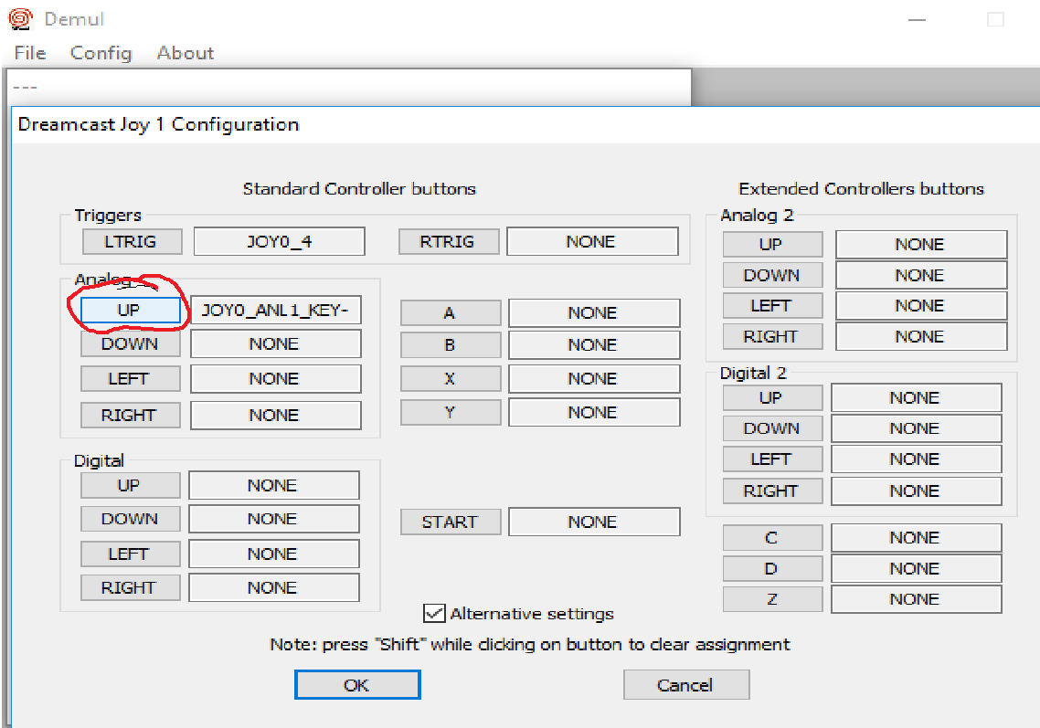Select the Digital LEFT button
1040x728 pixels.
pos(129,554)
